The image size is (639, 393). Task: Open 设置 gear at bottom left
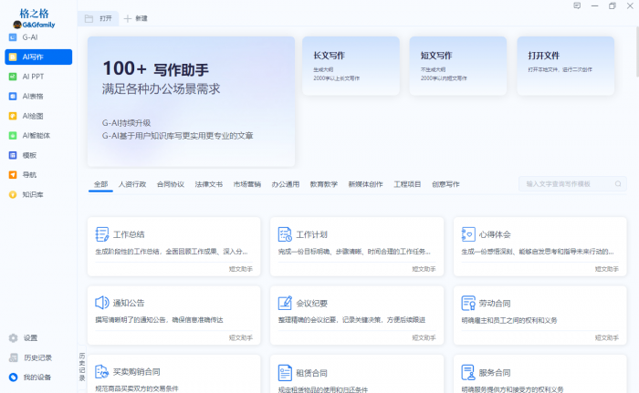click(x=13, y=338)
